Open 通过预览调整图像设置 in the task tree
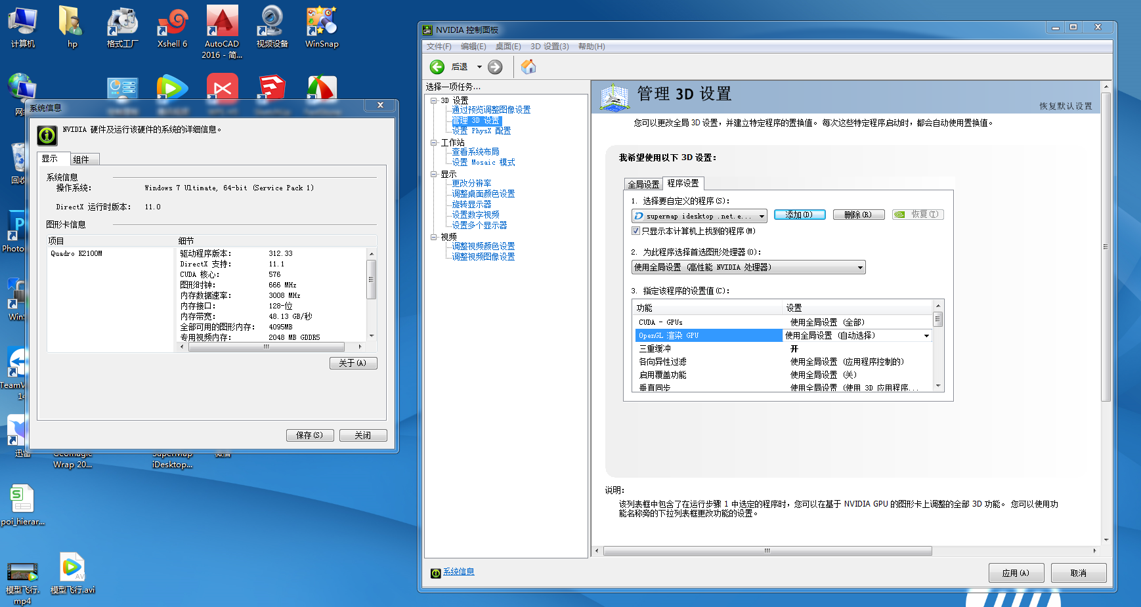1141x607 pixels. coord(491,110)
